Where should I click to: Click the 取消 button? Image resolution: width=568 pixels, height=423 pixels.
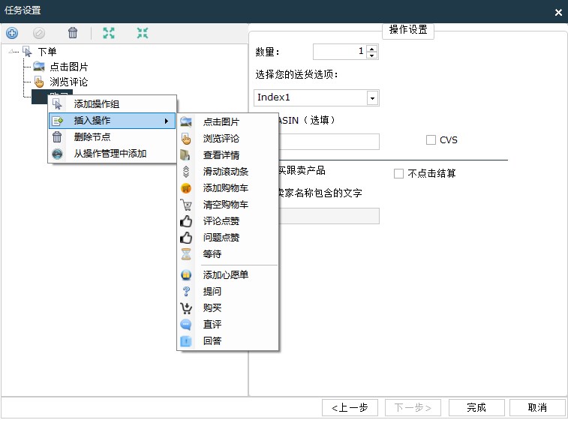[x=537, y=408]
